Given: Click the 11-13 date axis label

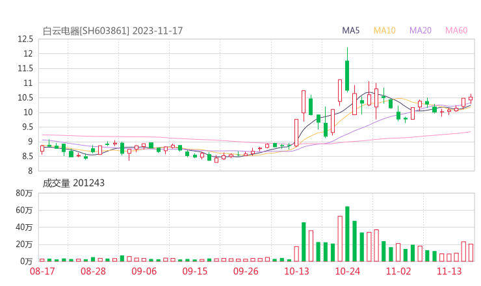Looking at the screenshot, I should [449, 271].
